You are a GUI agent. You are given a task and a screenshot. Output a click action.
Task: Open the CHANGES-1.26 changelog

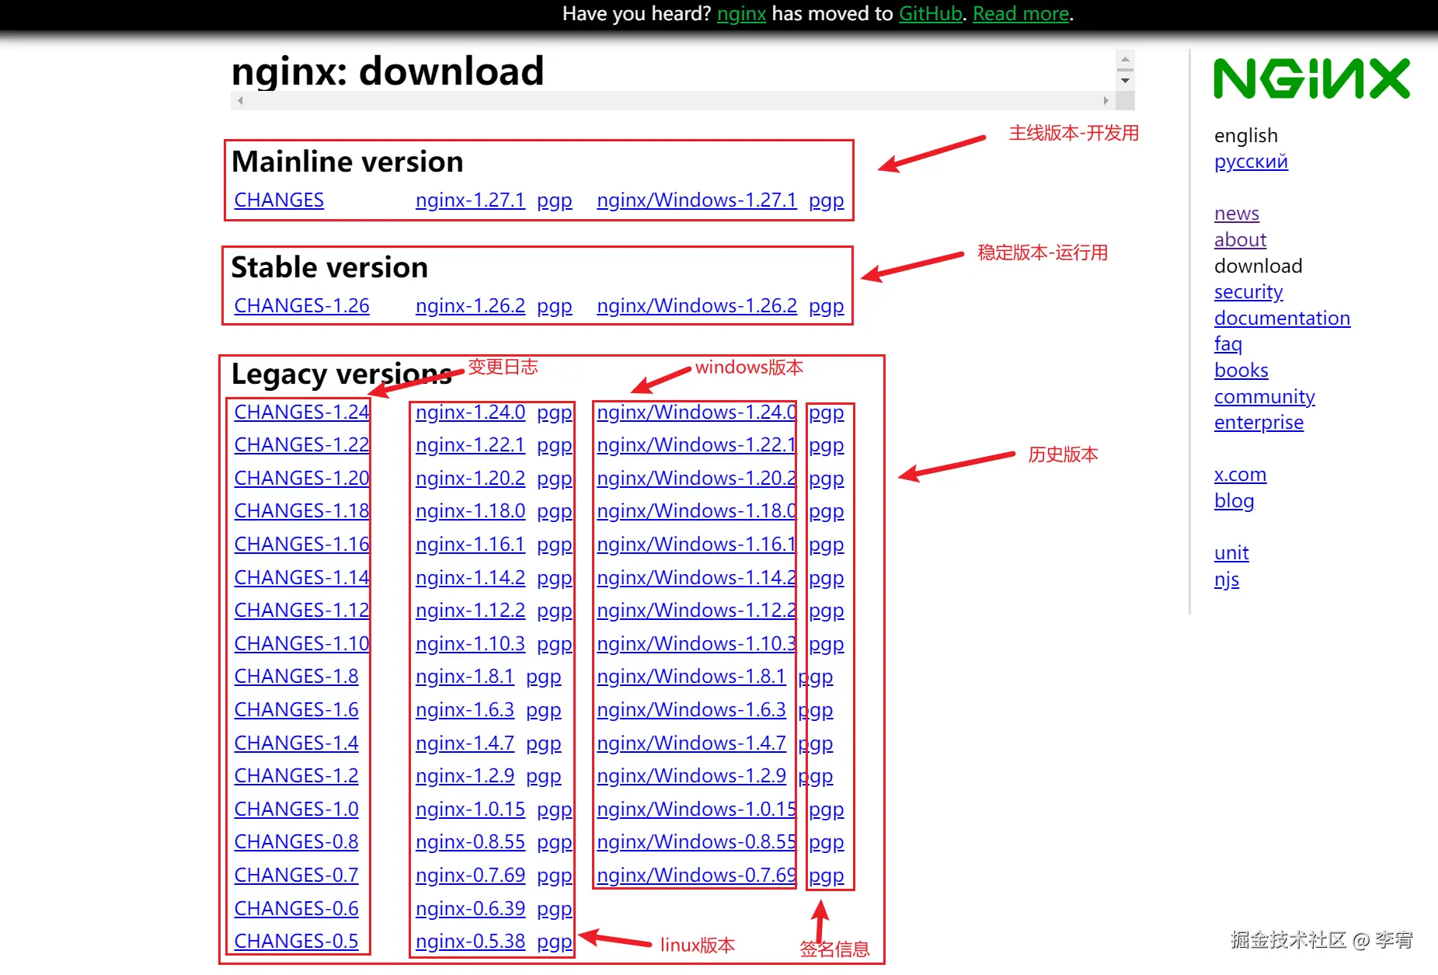point(301,306)
